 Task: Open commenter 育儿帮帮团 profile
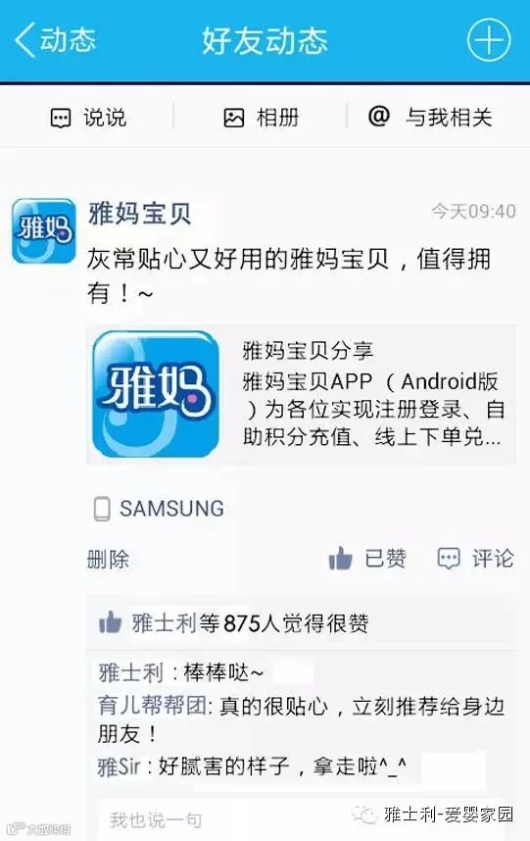pos(152,706)
